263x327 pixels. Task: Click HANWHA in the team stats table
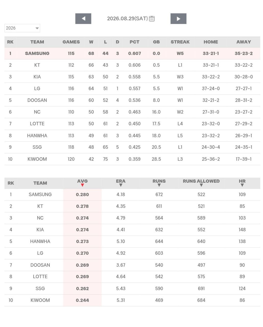pos(40,241)
